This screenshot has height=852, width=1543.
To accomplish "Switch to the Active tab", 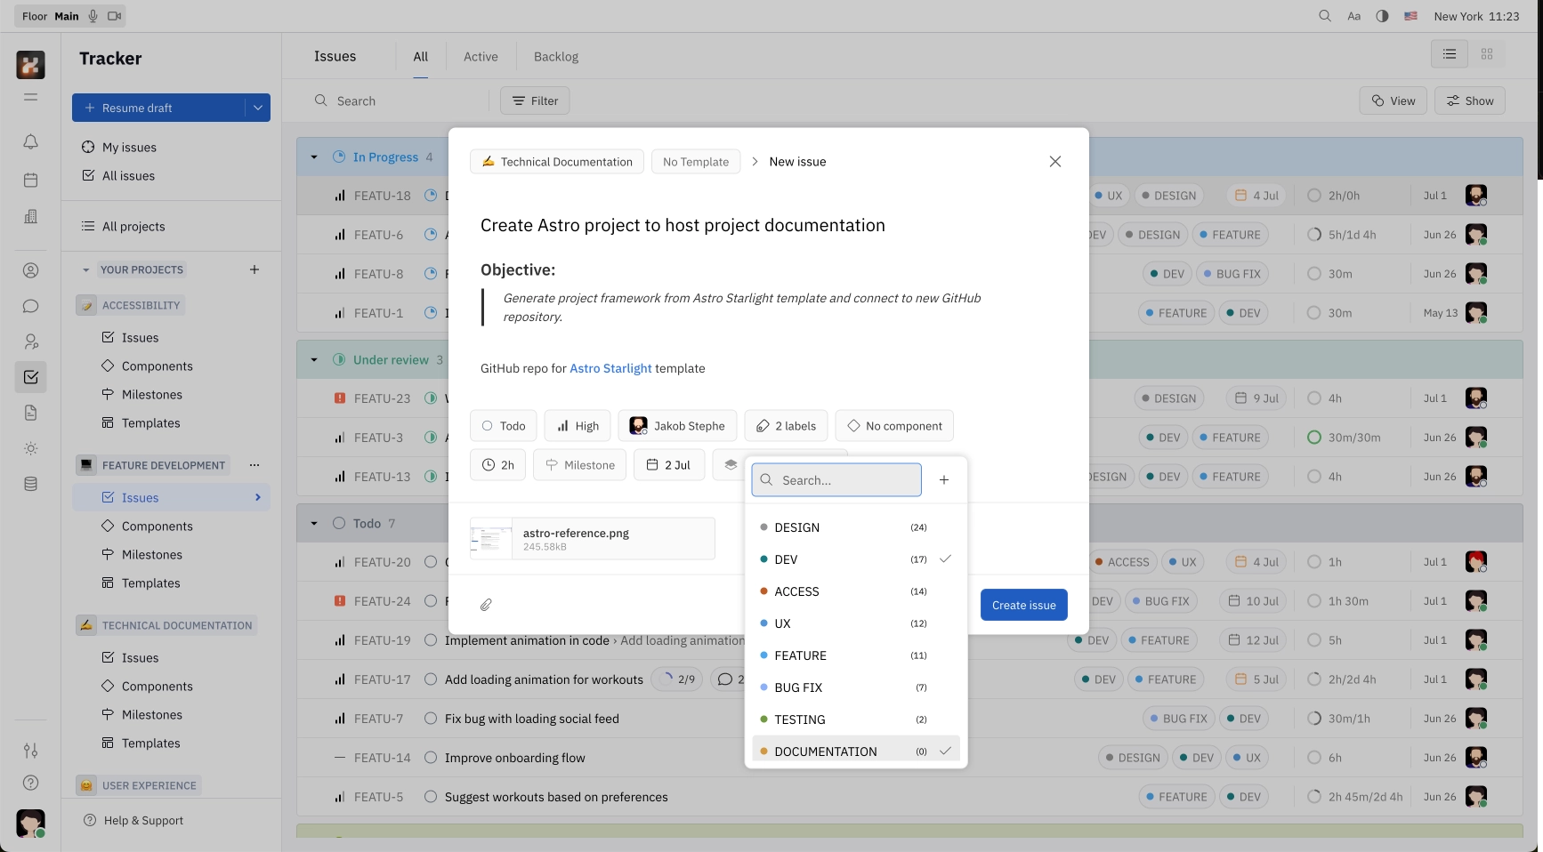I will pos(481,57).
